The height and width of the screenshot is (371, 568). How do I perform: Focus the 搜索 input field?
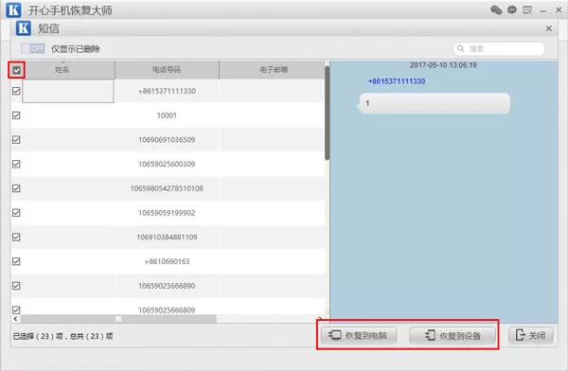[x=499, y=48]
